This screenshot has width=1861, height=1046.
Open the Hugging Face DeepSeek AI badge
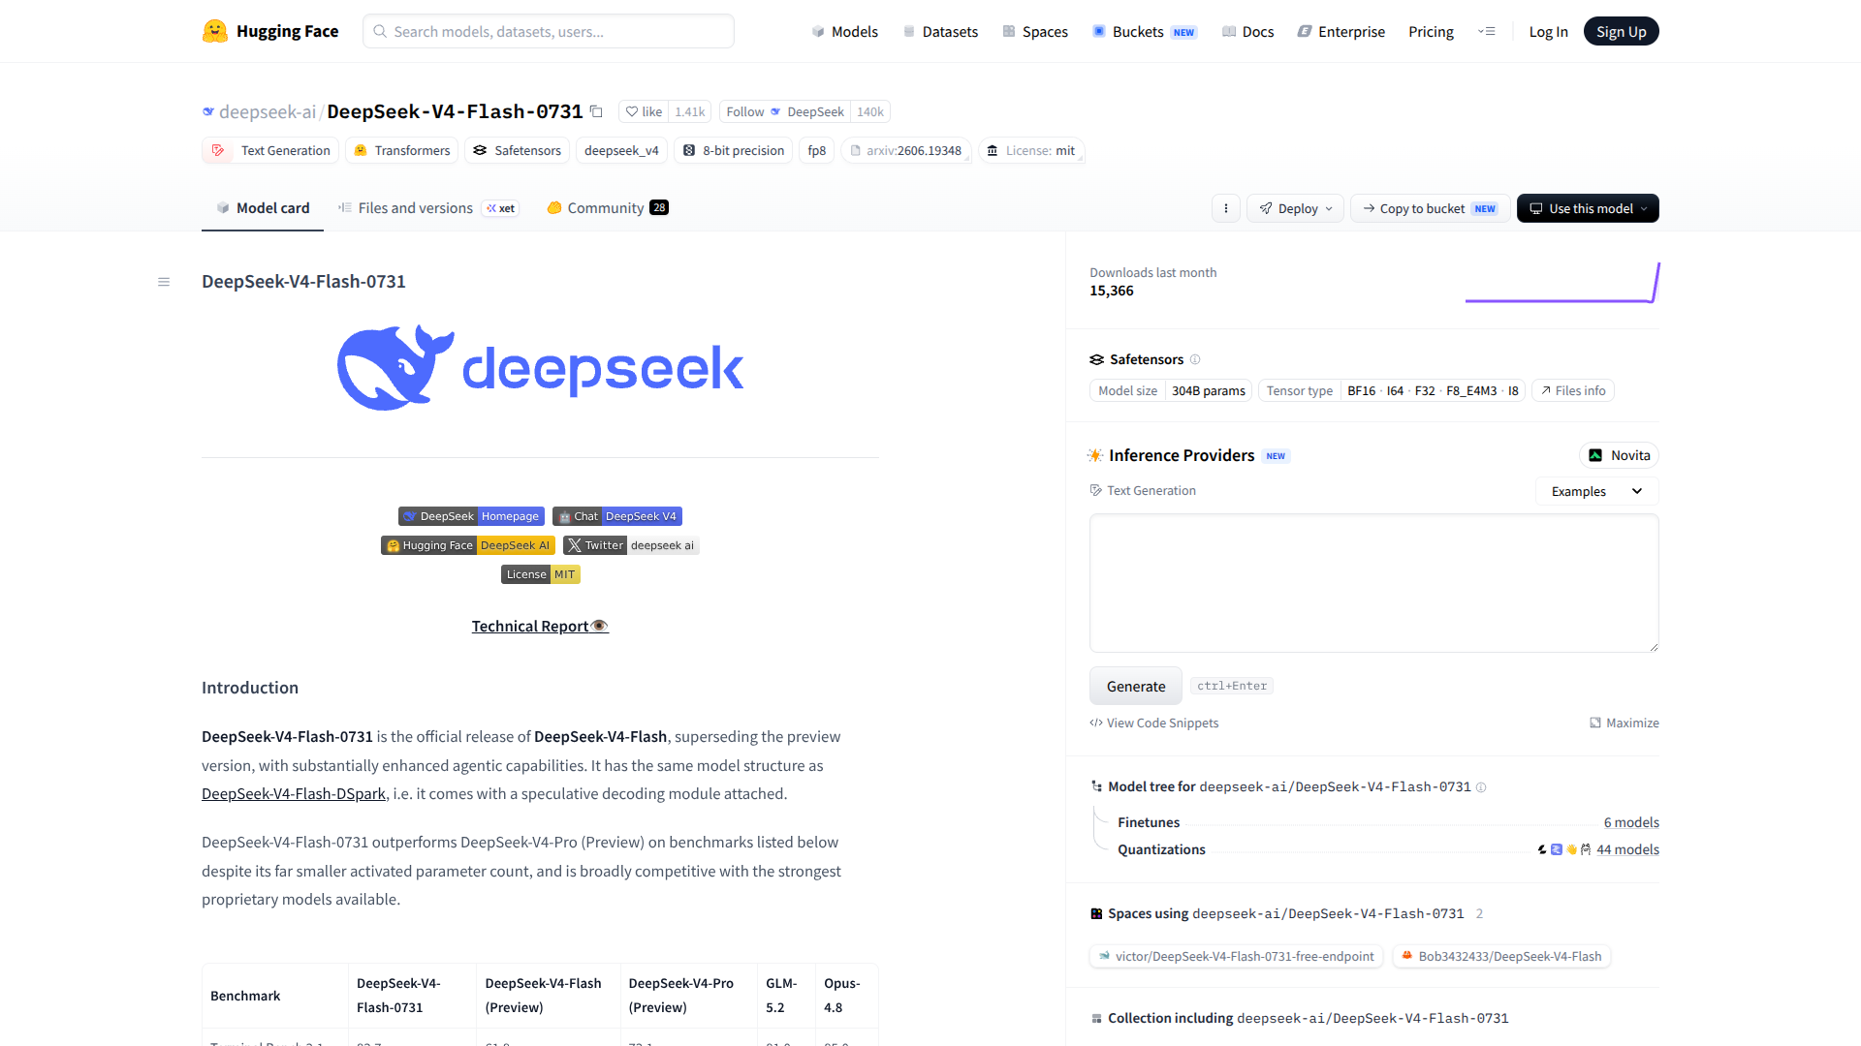coord(468,545)
